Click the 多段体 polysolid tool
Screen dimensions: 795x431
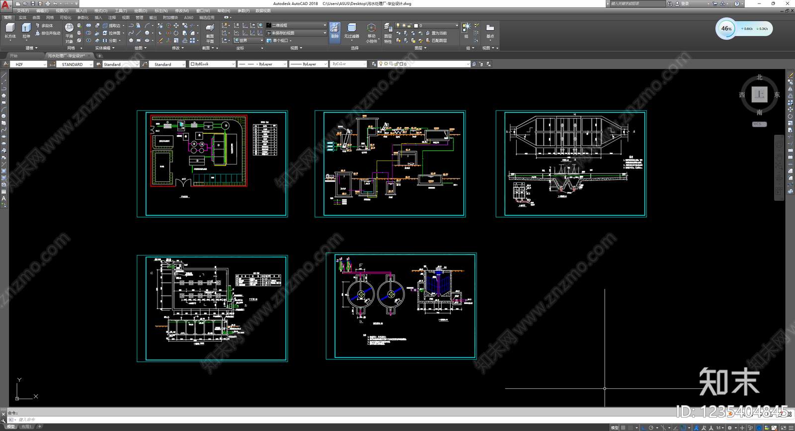tap(44, 25)
